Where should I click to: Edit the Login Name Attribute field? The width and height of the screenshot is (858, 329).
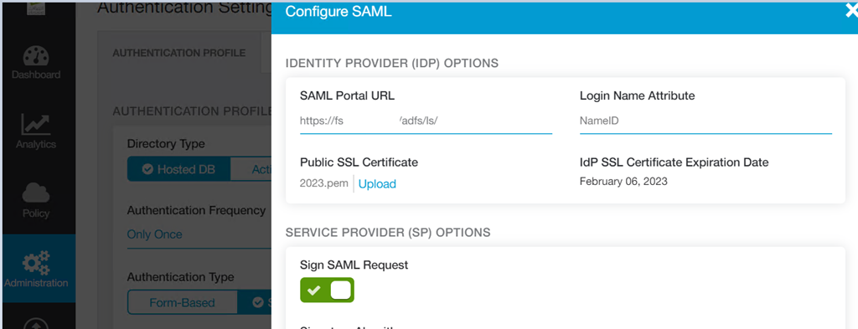point(706,121)
